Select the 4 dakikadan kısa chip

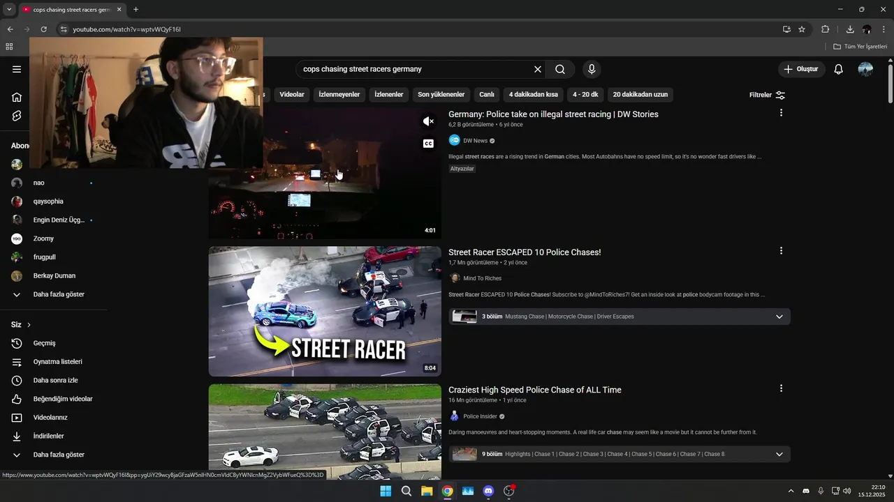tap(534, 95)
